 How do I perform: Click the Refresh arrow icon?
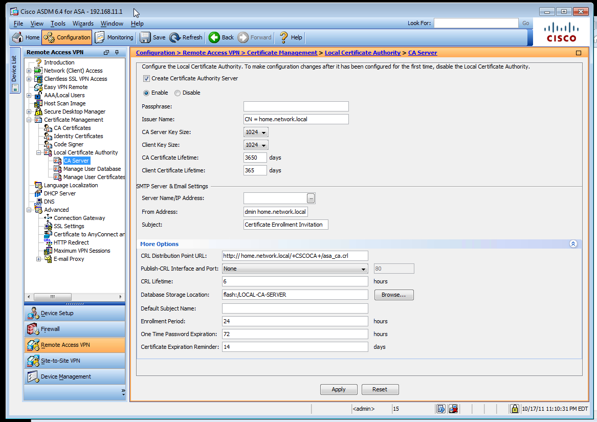(x=175, y=37)
